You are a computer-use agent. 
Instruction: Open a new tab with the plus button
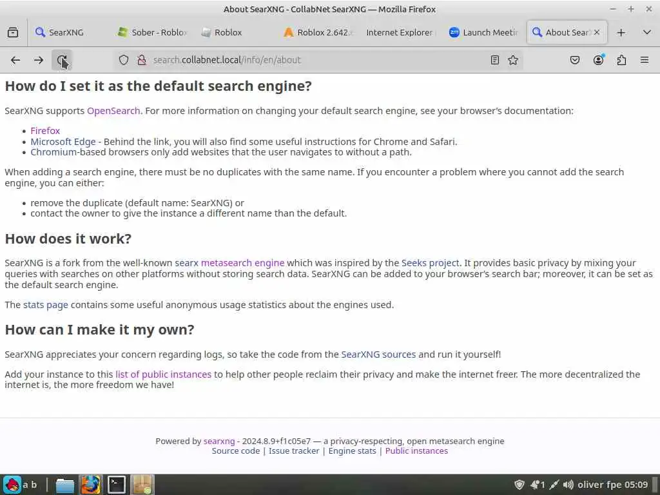621,32
